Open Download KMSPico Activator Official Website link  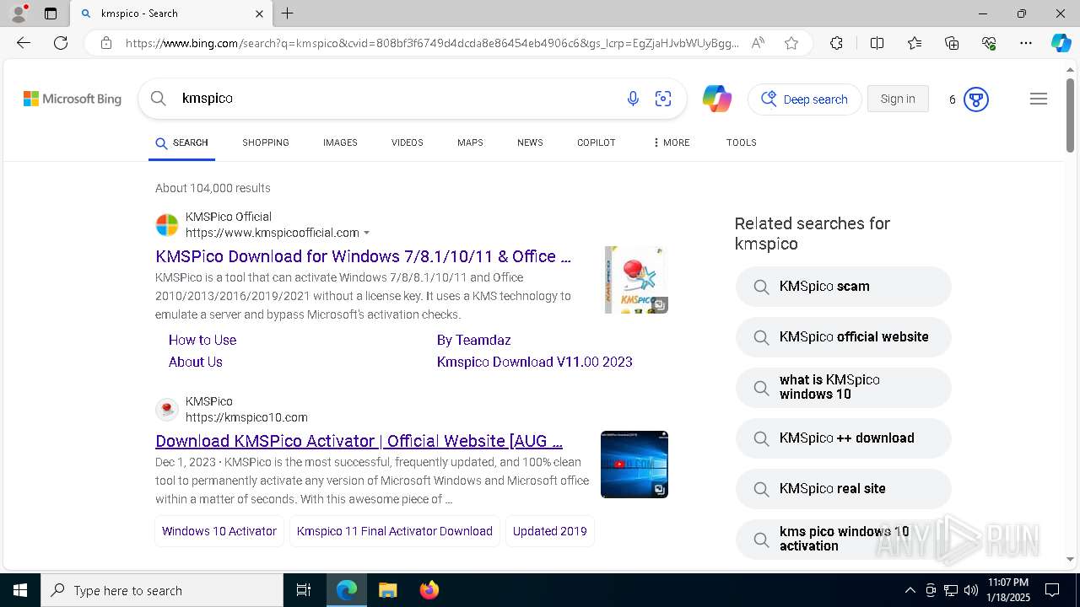click(x=359, y=441)
